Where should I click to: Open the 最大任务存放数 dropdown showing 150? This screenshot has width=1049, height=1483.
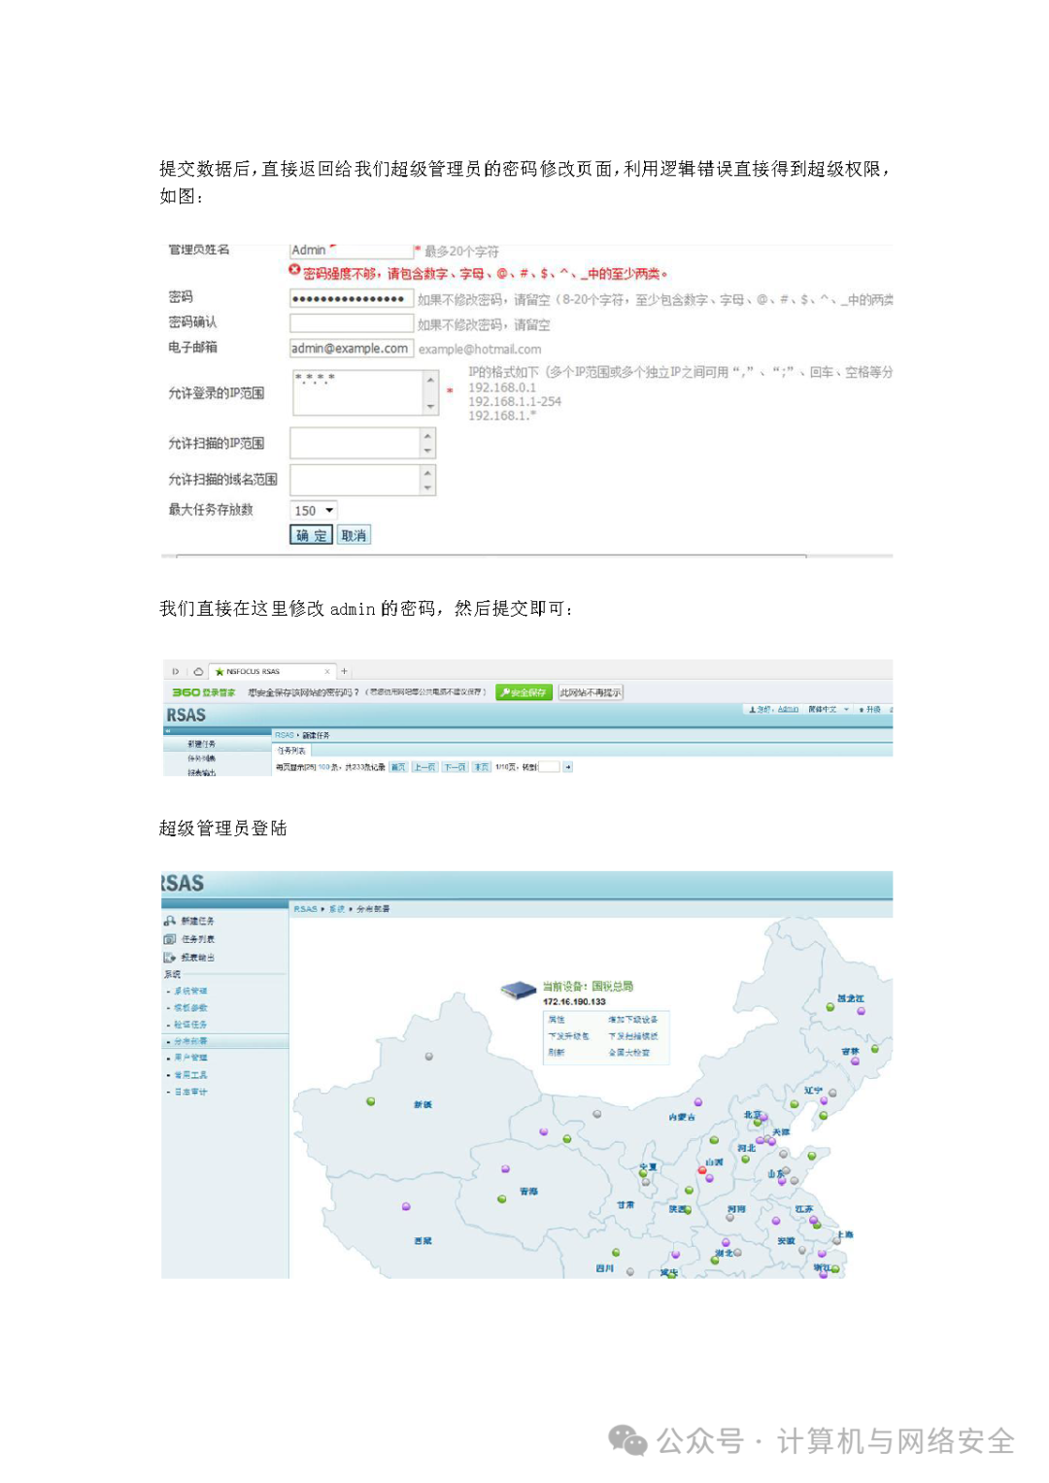(314, 511)
